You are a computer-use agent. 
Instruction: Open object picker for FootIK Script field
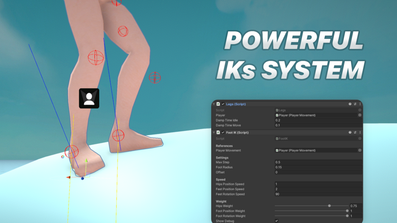pos(360,139)
